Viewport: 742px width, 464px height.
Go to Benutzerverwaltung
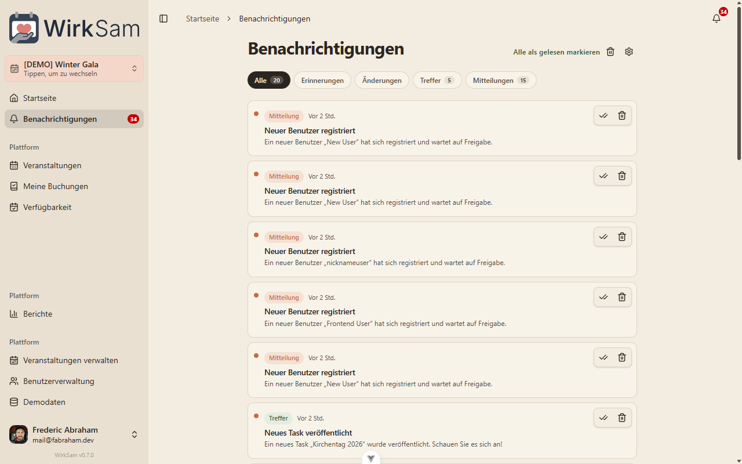(74, 381)
